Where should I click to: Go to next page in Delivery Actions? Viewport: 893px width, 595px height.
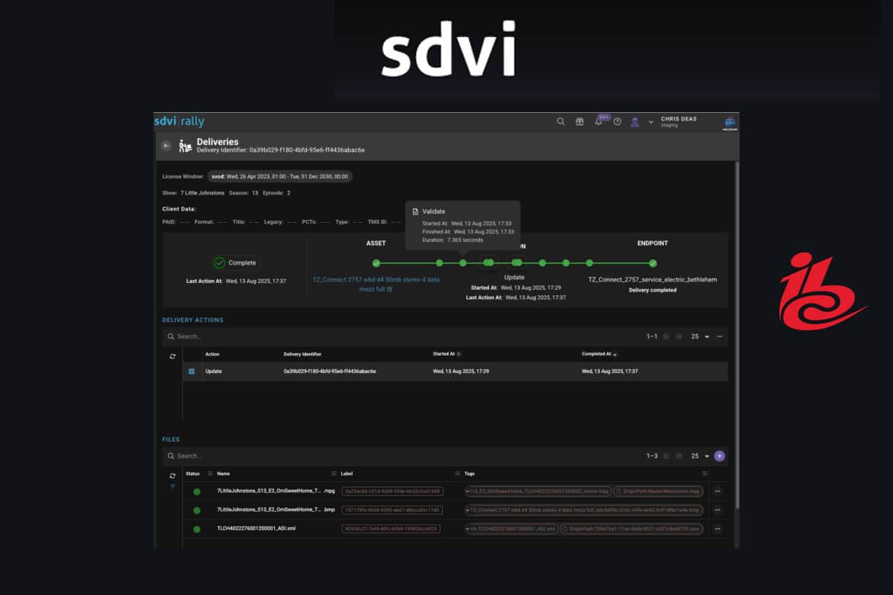(x=679, y=336)
